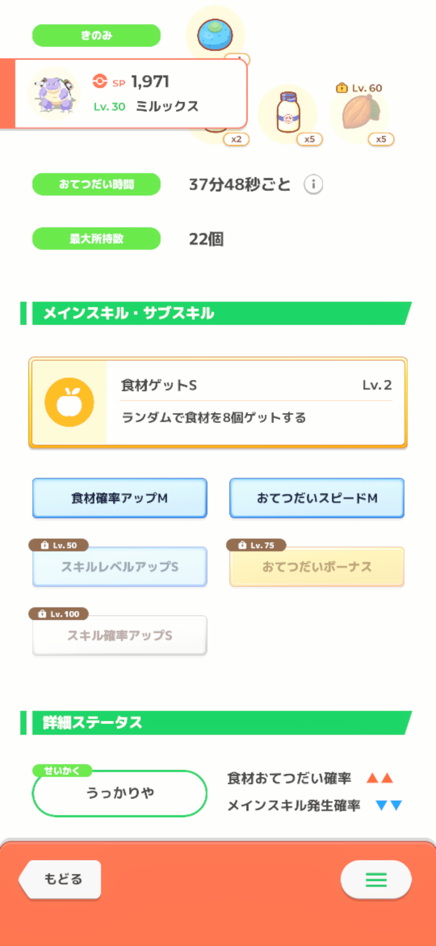Screen dimensions: 436x946
Task: Open the 食材ゲットS main skill card
Action: [218, 403]
